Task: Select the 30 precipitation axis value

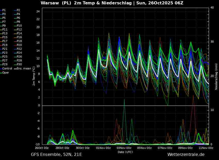Action: [212, 42]
